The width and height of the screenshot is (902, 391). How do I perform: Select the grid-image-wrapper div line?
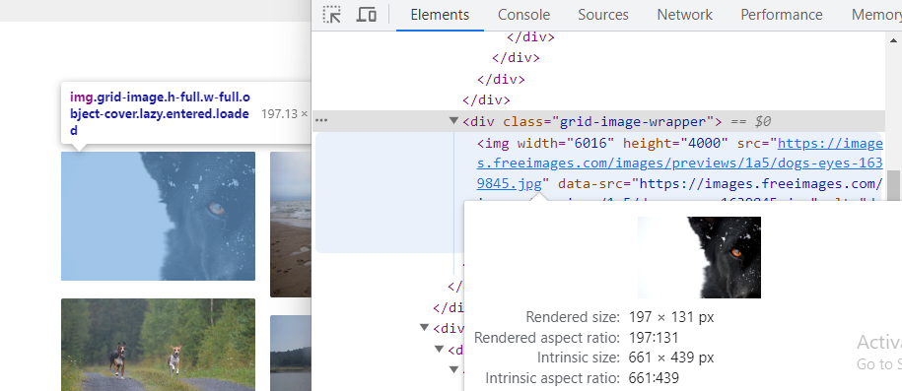click(598, 121)
